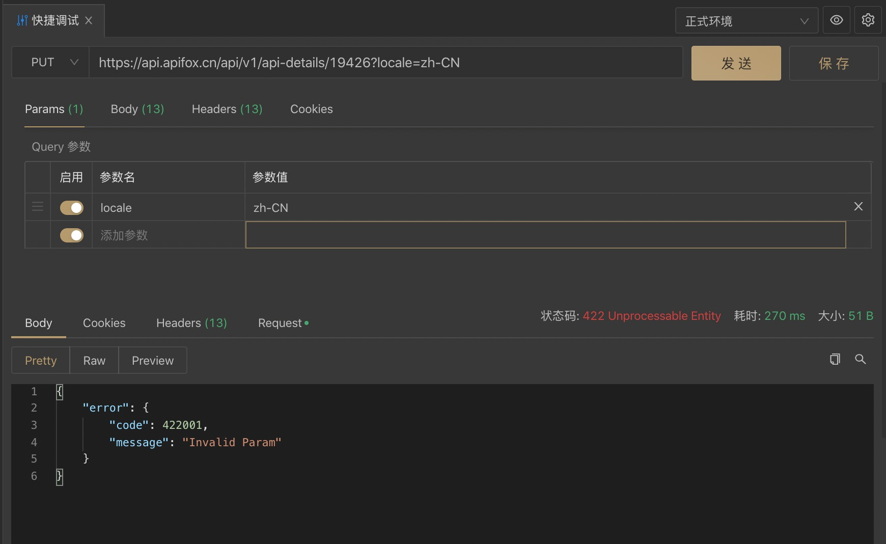Delete the locale parameter row

click(858, 206)
